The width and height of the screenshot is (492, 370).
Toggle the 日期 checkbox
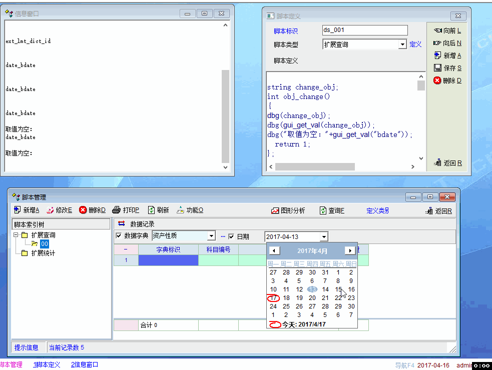click(x=231, y=236)
